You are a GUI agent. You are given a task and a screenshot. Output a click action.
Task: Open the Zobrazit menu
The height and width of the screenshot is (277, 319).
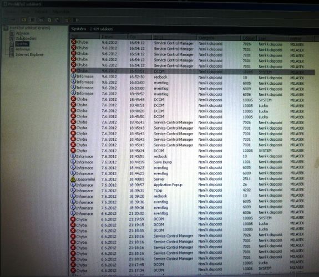42,12
